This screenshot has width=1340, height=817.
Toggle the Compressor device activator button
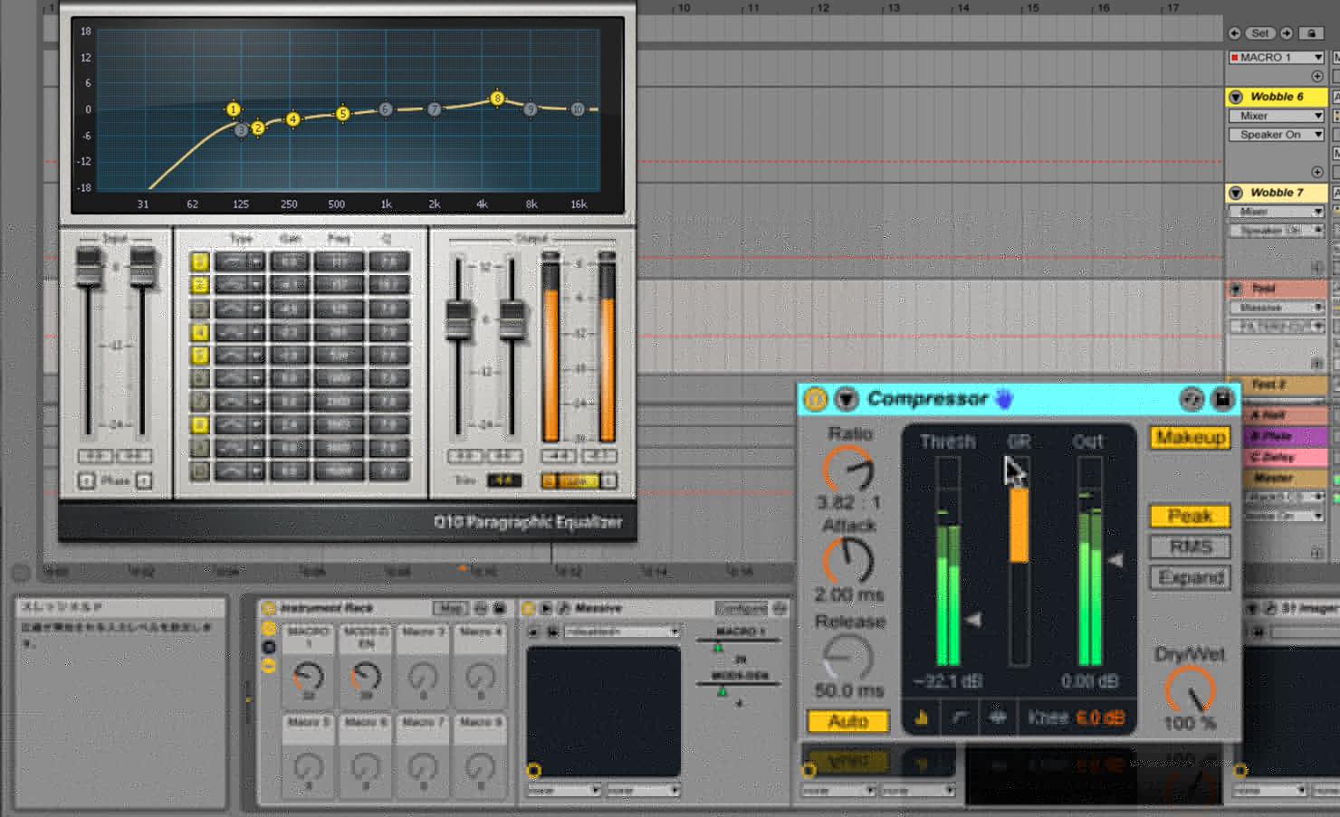click(x=816, y=398)
